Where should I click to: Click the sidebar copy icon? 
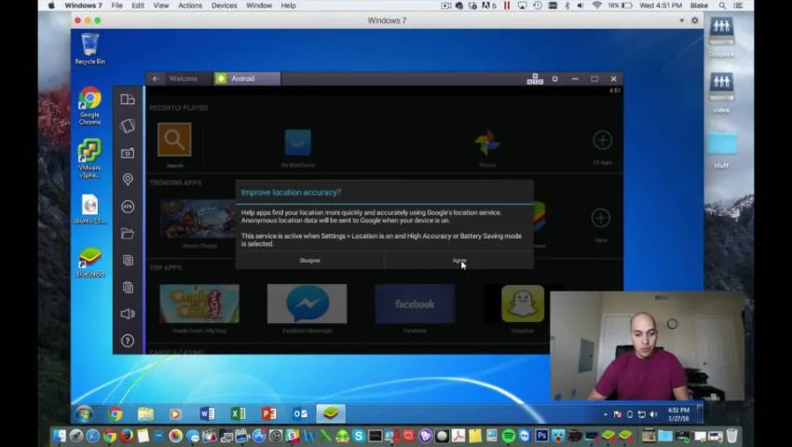(128, 260)
